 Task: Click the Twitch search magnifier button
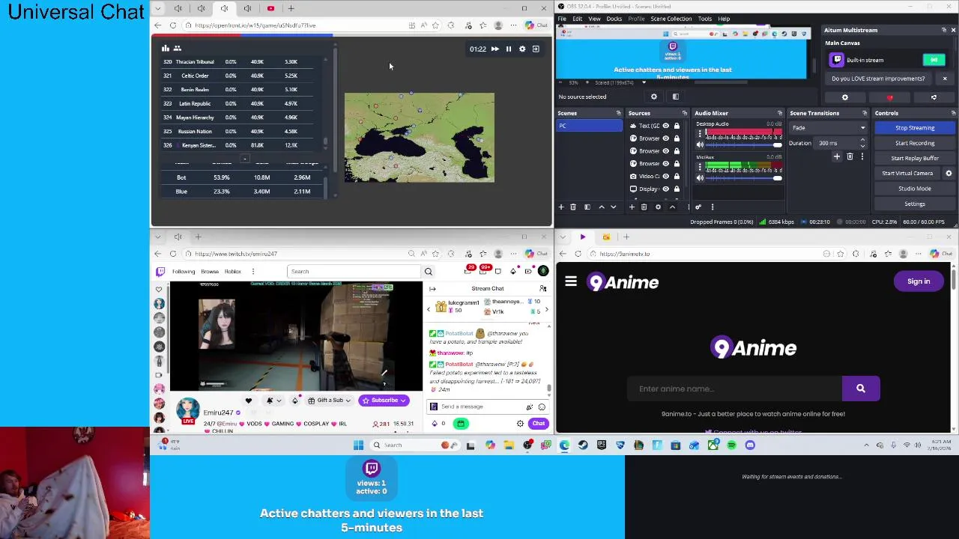(x=429, y=272)
